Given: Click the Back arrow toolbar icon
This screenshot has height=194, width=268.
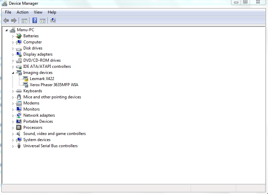Looking at the screenshot, I should [6, 21].
